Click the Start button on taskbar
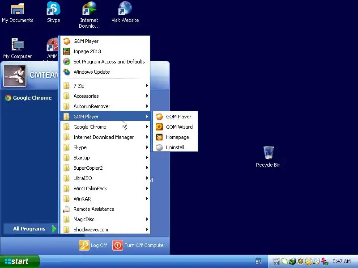The width and height of the screenshot is (358, 268). [x=20, y=261]
